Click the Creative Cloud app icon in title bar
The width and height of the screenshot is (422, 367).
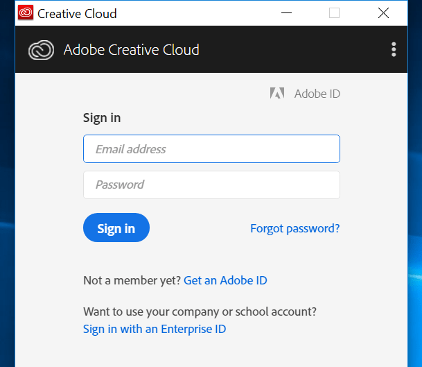click(x=26, y=12)
